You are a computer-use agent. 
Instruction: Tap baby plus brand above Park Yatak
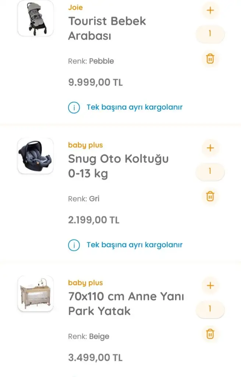point(85,283)
